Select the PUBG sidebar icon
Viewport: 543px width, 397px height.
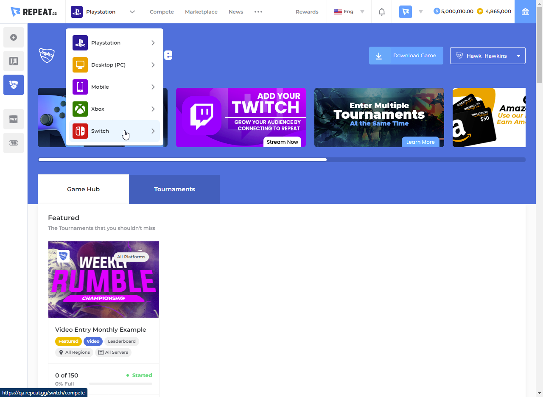[14, 143]
